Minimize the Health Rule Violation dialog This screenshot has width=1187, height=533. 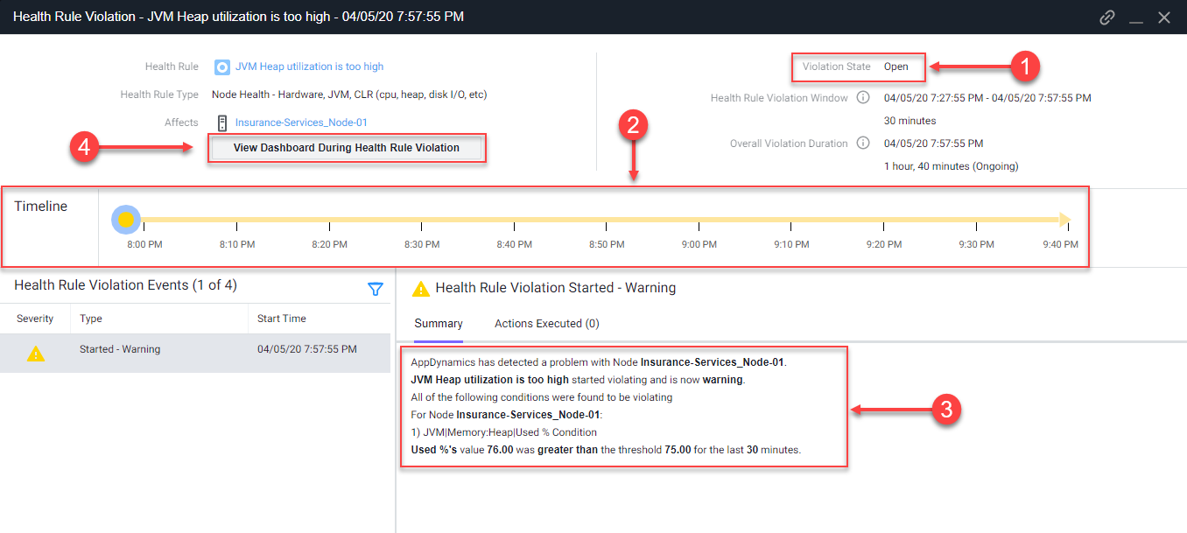[x=1136, y=18]
